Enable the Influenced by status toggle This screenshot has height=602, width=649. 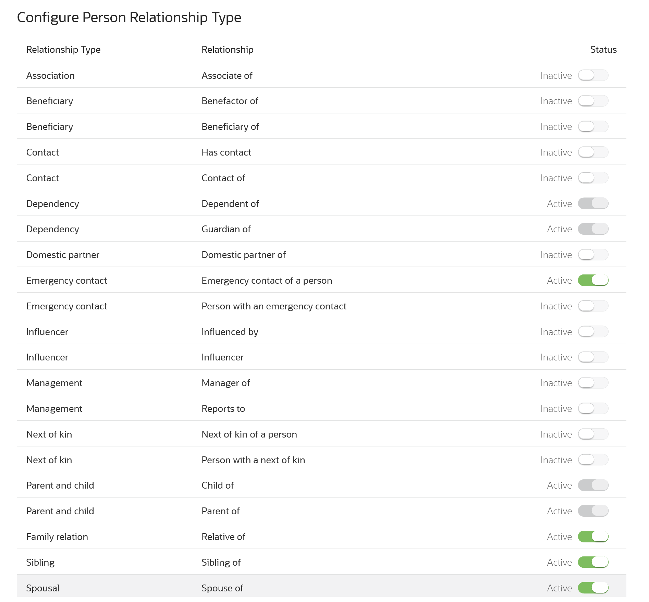593,331
